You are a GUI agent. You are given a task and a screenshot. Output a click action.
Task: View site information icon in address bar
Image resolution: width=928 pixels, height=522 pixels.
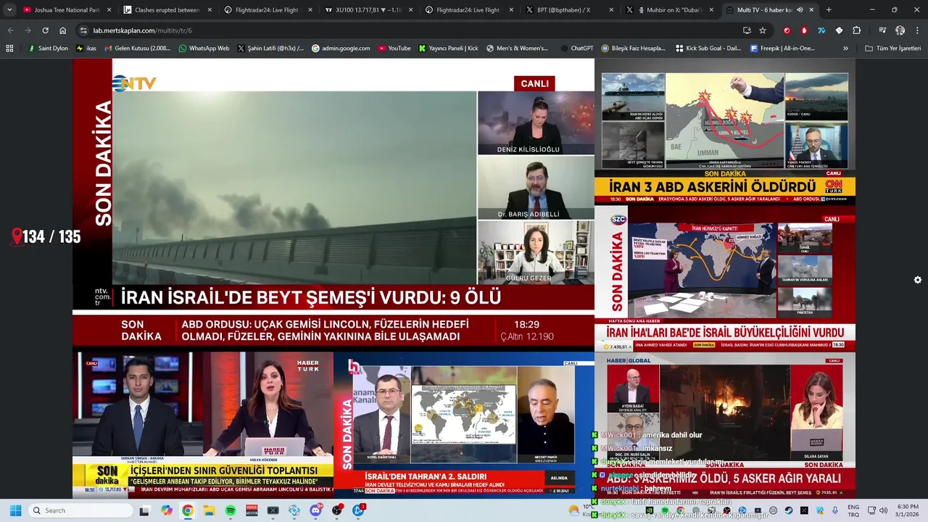83,30
